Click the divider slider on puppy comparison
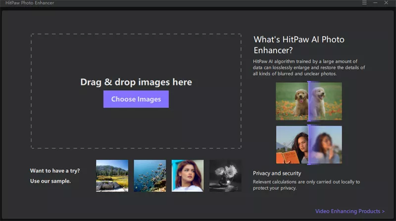 coord(308,101)
